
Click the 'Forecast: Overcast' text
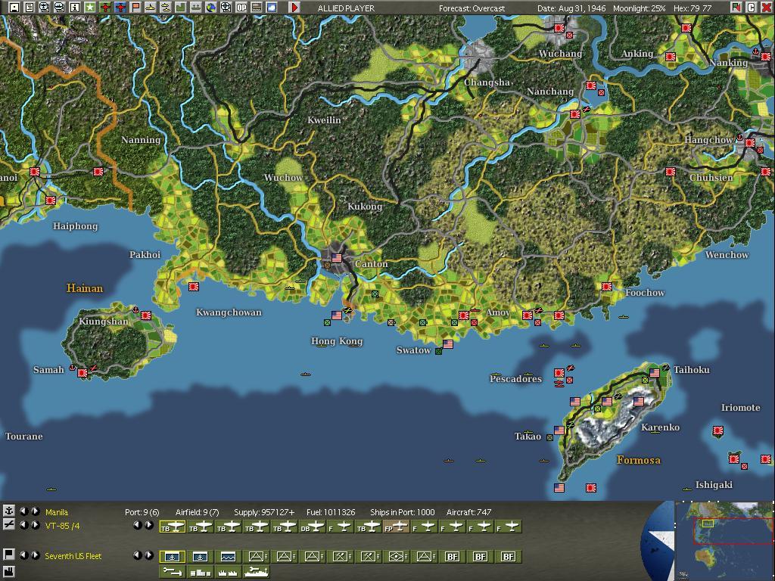click(472, 8)
